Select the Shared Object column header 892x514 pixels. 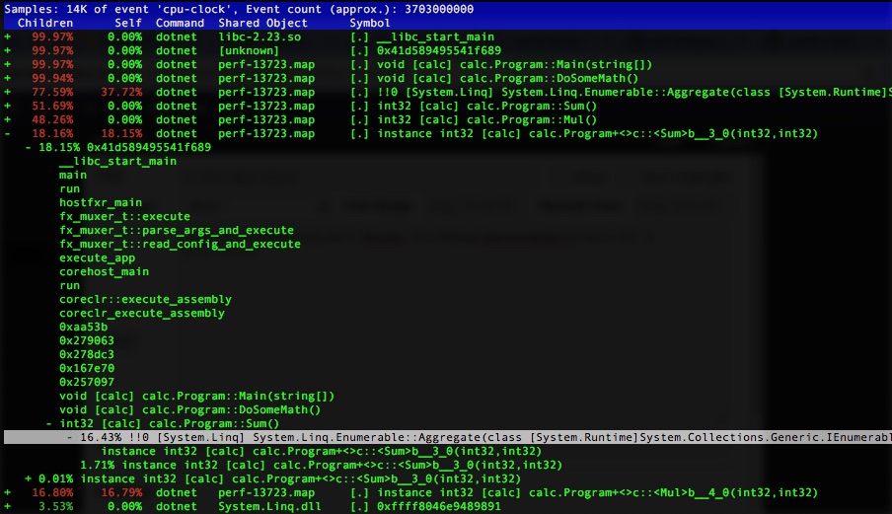[262, 23]
